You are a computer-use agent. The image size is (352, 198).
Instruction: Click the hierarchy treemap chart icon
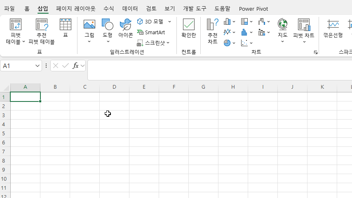click(244, 21)
